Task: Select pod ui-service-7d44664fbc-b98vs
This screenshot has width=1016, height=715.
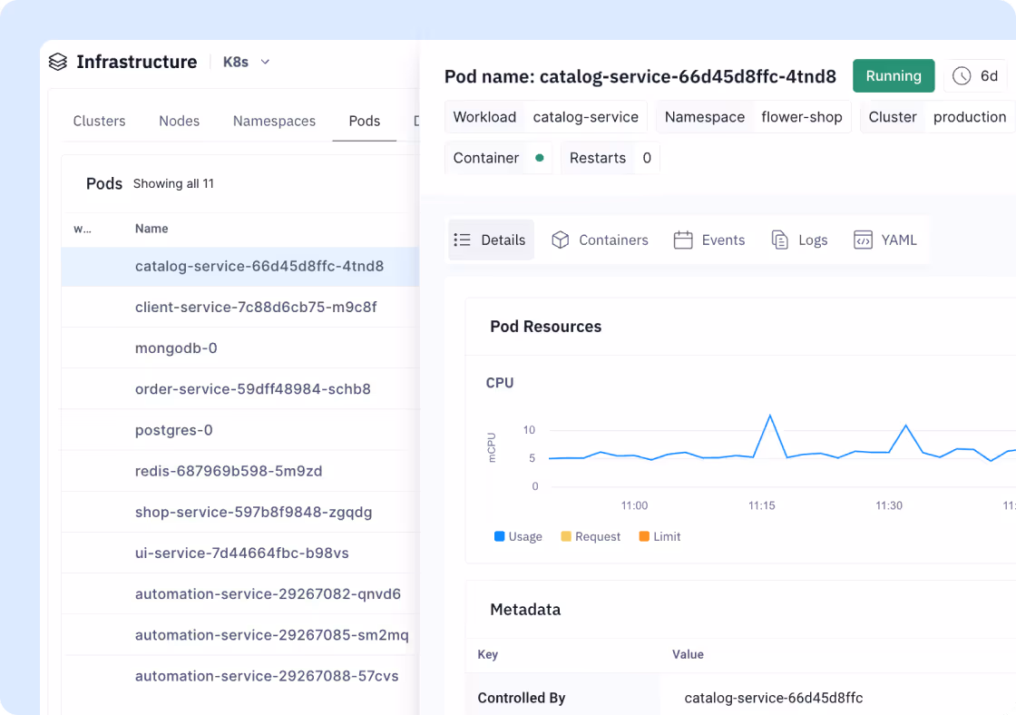Action: coord(240,553)
